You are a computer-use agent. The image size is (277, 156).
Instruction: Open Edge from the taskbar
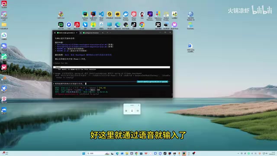[117, 153]
